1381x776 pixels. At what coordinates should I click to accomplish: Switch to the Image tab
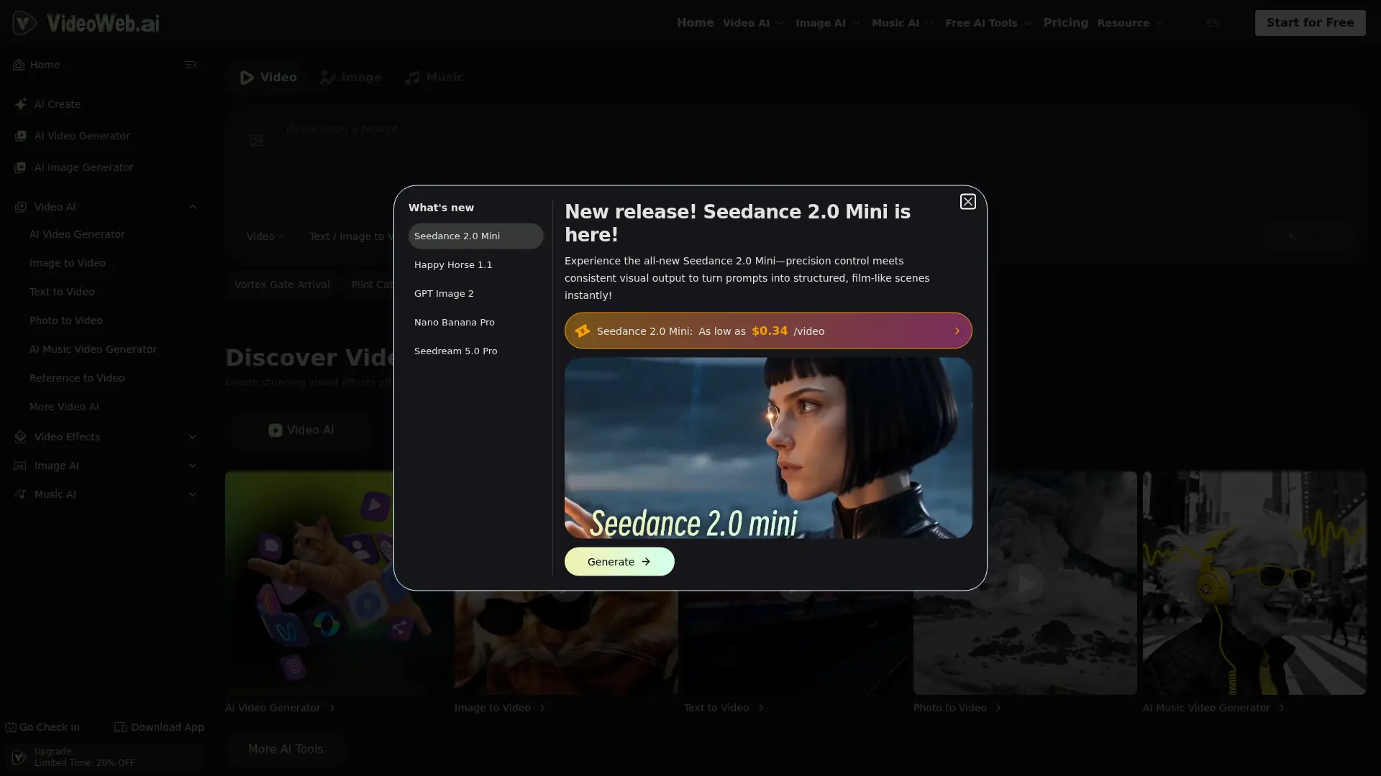click(350, 77)
